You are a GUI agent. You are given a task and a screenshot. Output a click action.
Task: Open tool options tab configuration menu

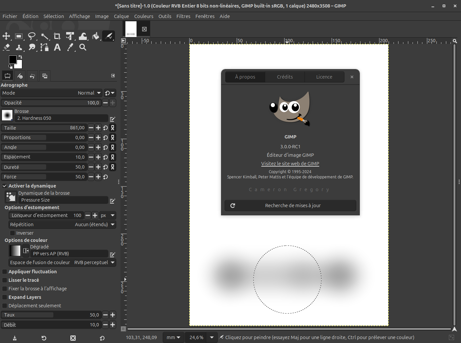113,76
